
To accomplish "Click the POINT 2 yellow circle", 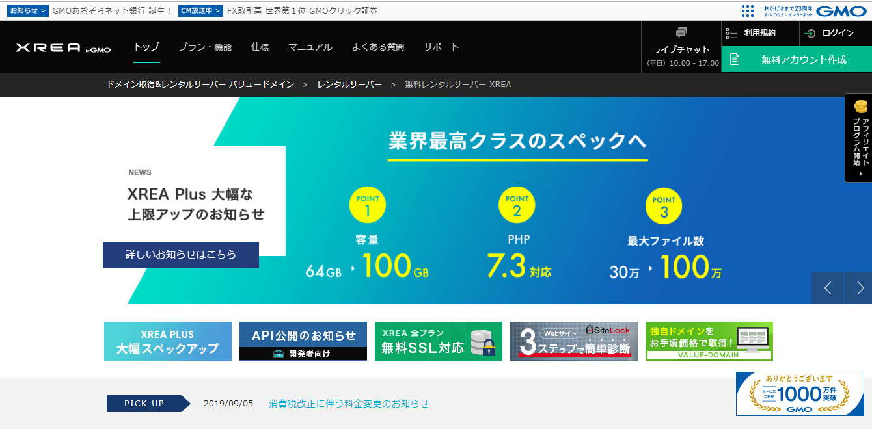I will pos(517,205).
